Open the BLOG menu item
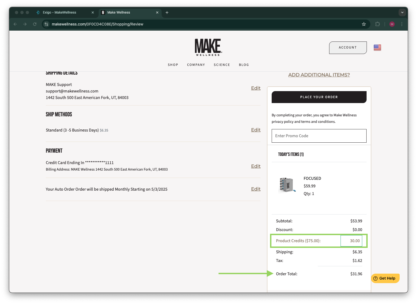Screen dimensions: 417x304 click(244, 65)
